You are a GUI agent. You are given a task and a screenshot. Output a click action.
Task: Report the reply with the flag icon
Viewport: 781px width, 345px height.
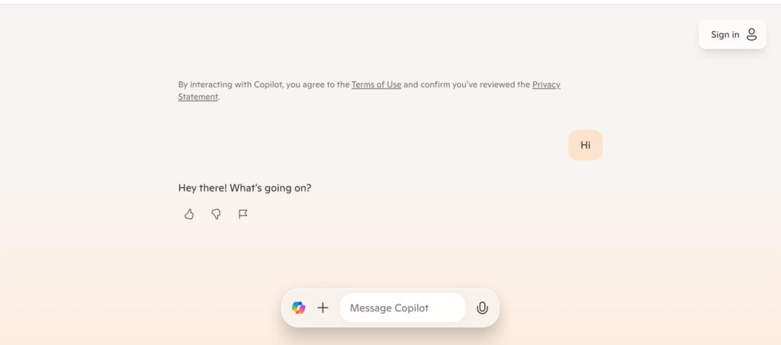(243, 214)
